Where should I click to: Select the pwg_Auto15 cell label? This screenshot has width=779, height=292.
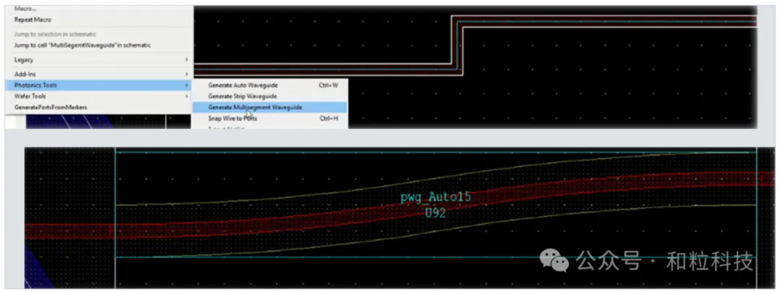pos(436,198)
